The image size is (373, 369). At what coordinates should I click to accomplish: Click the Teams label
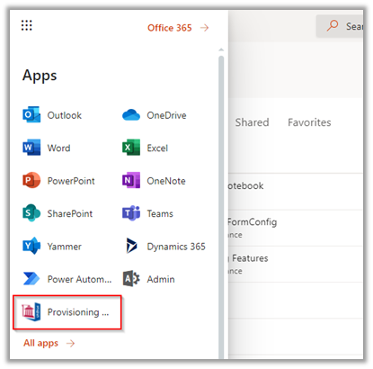pos(160,213)
